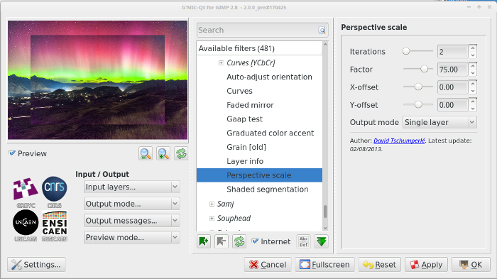Screen dimensions: 497x279
Task: Click the Cancel button
Action: click(x=268, y=264)
